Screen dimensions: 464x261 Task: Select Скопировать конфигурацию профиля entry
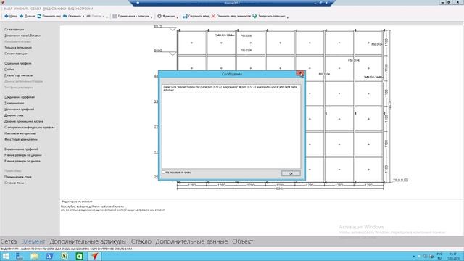pos(30,128)
